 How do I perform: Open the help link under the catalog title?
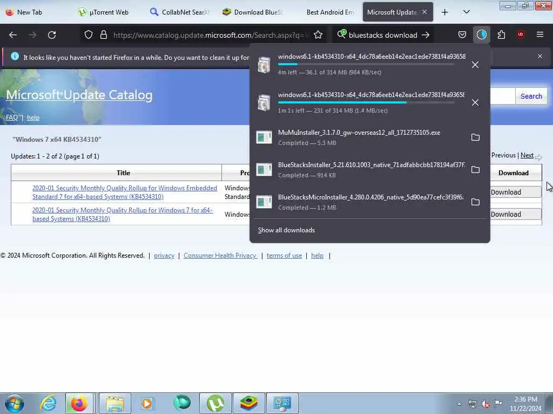33,118
